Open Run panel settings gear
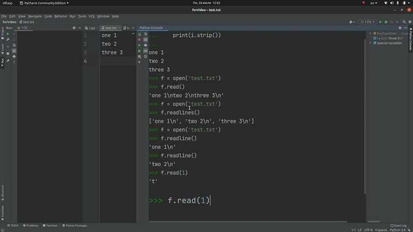Image resolution: width=413 pixels, height=232 pixels. tap(74, 28)
